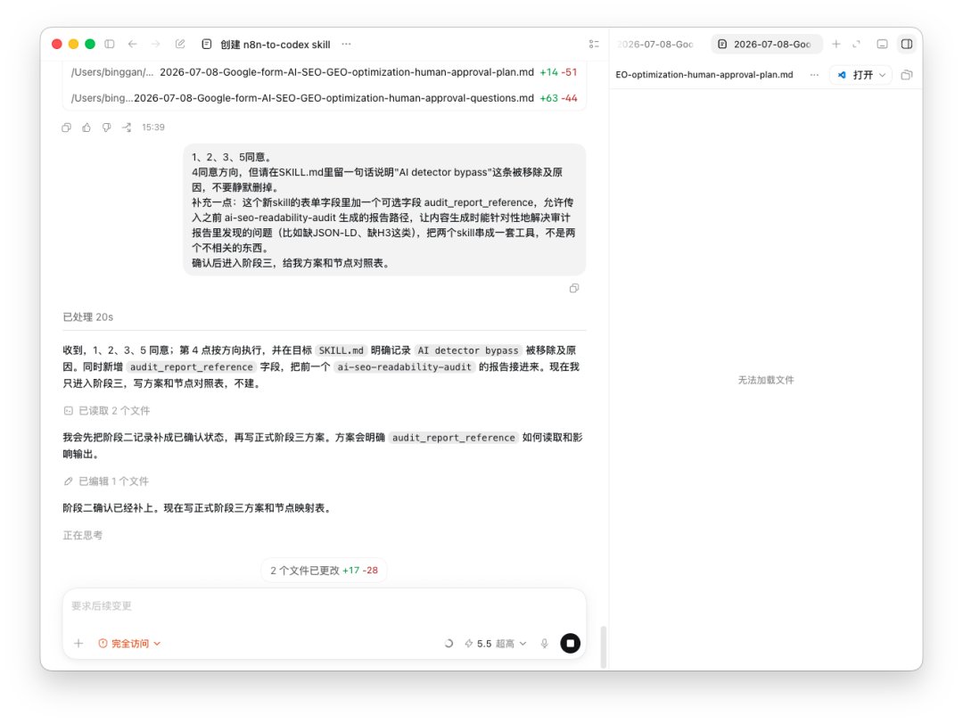View the 2 个文件已更改 changes summary

[324, 571]
